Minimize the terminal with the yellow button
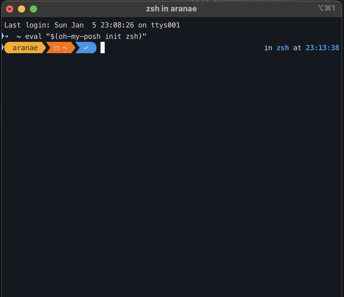Screen dimensions: 344x297 [x=22, y=9]
